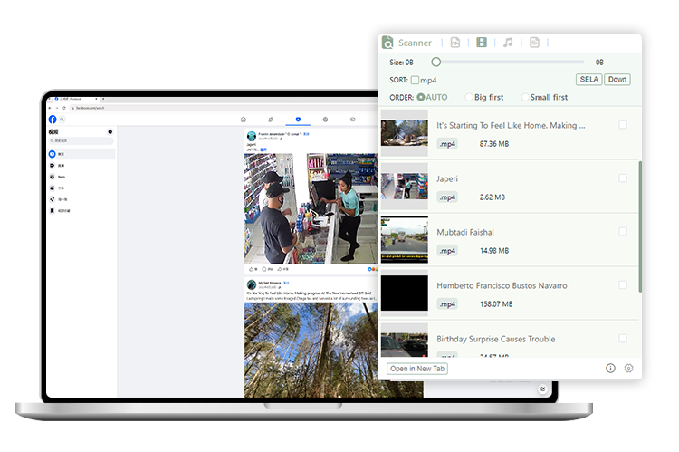The image size is (679, 452).
Task: Check the 'It's Starting To Feel Like Home' video
Action: click(623, 125)
